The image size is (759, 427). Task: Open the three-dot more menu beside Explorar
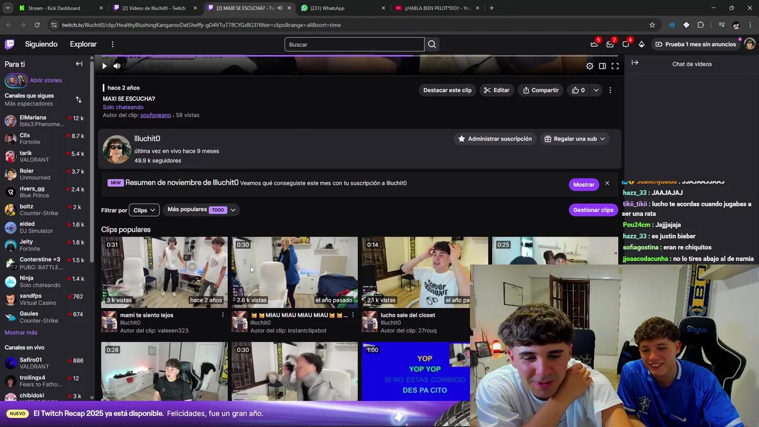pyautogui.click(x=112, y=44)
